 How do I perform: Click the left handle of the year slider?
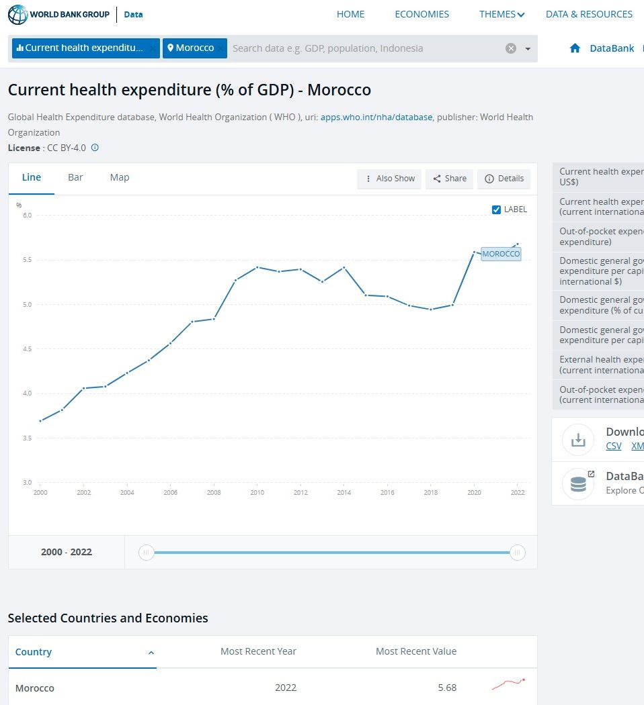pos(146,553)
